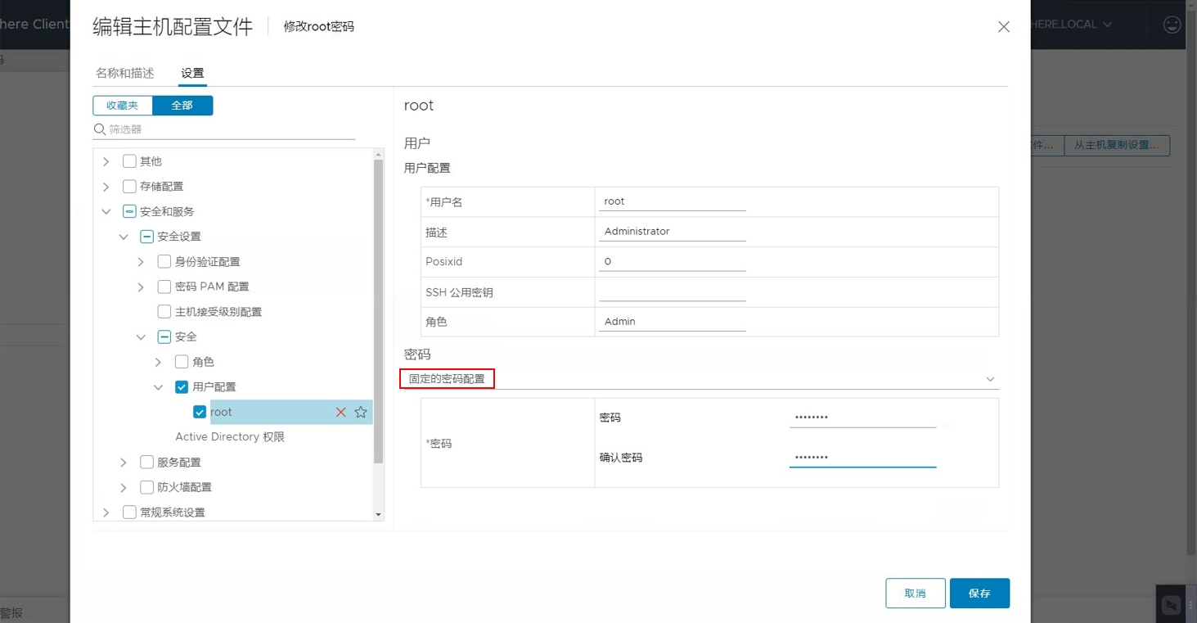The width and height of the screenshot is (1197, 623).
Task: Click the 取消 button
Action: 915,594
